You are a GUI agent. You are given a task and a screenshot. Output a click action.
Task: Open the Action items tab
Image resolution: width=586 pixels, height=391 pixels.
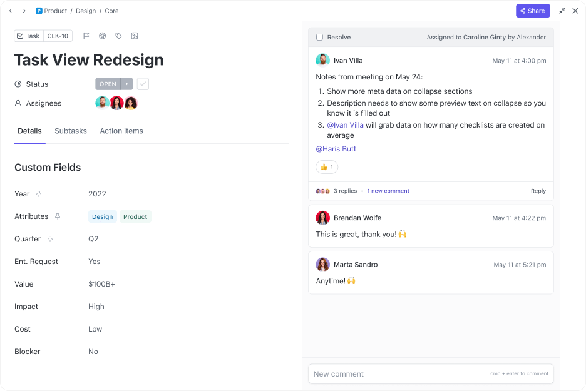(x=121, y=131)
